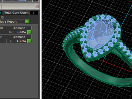Click the Total Gem Count label
Image resolution: width=132 pixels, height=99 pixels.
click(x=16, y=13)
